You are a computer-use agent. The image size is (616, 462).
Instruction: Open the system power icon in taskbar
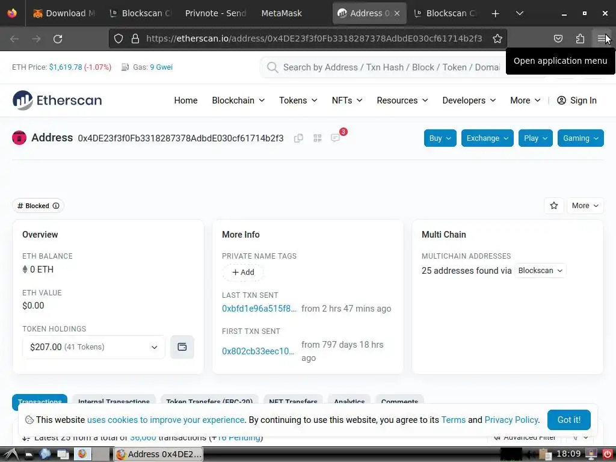click(608, 455)
